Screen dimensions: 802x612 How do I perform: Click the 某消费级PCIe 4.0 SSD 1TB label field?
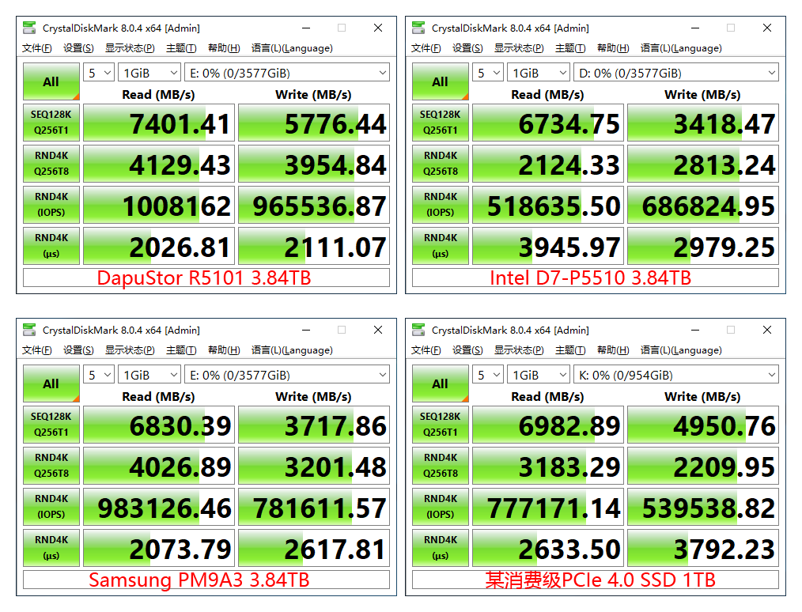(596, 580)
